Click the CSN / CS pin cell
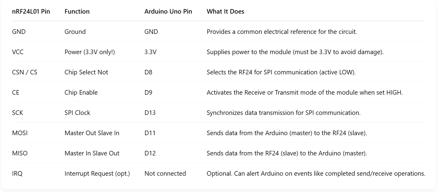The width and height of the screenshot is (438, 192). (25, 72)
